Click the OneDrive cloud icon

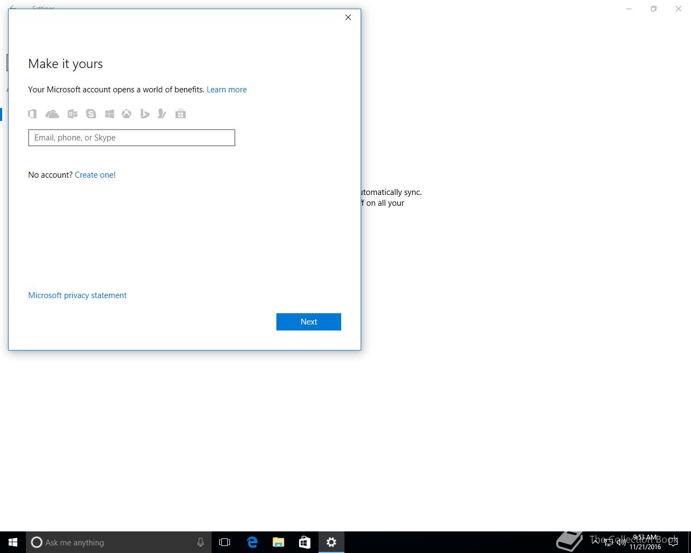(x=52, y=114)
